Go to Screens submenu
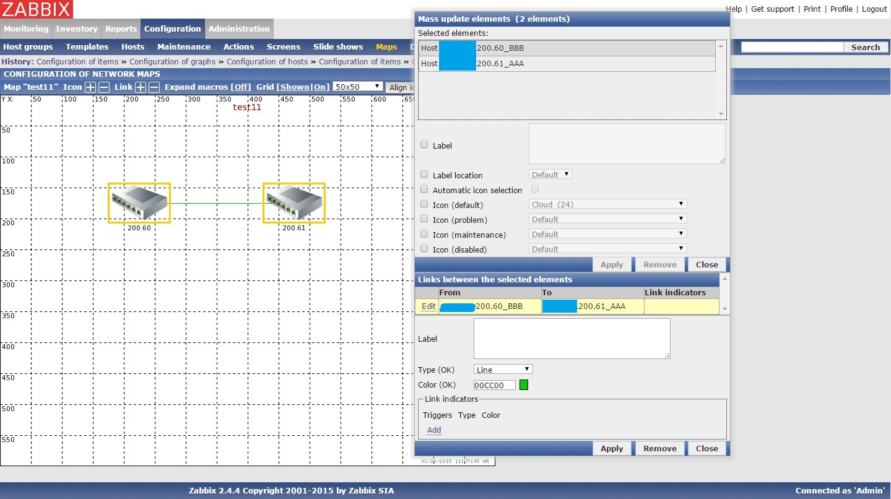This screenshot has height=499, width=891. point(284,46)
